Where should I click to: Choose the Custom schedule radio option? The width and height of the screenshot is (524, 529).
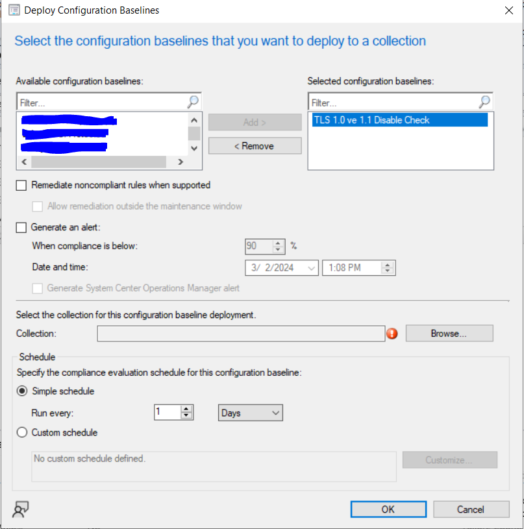click(22, 432)
